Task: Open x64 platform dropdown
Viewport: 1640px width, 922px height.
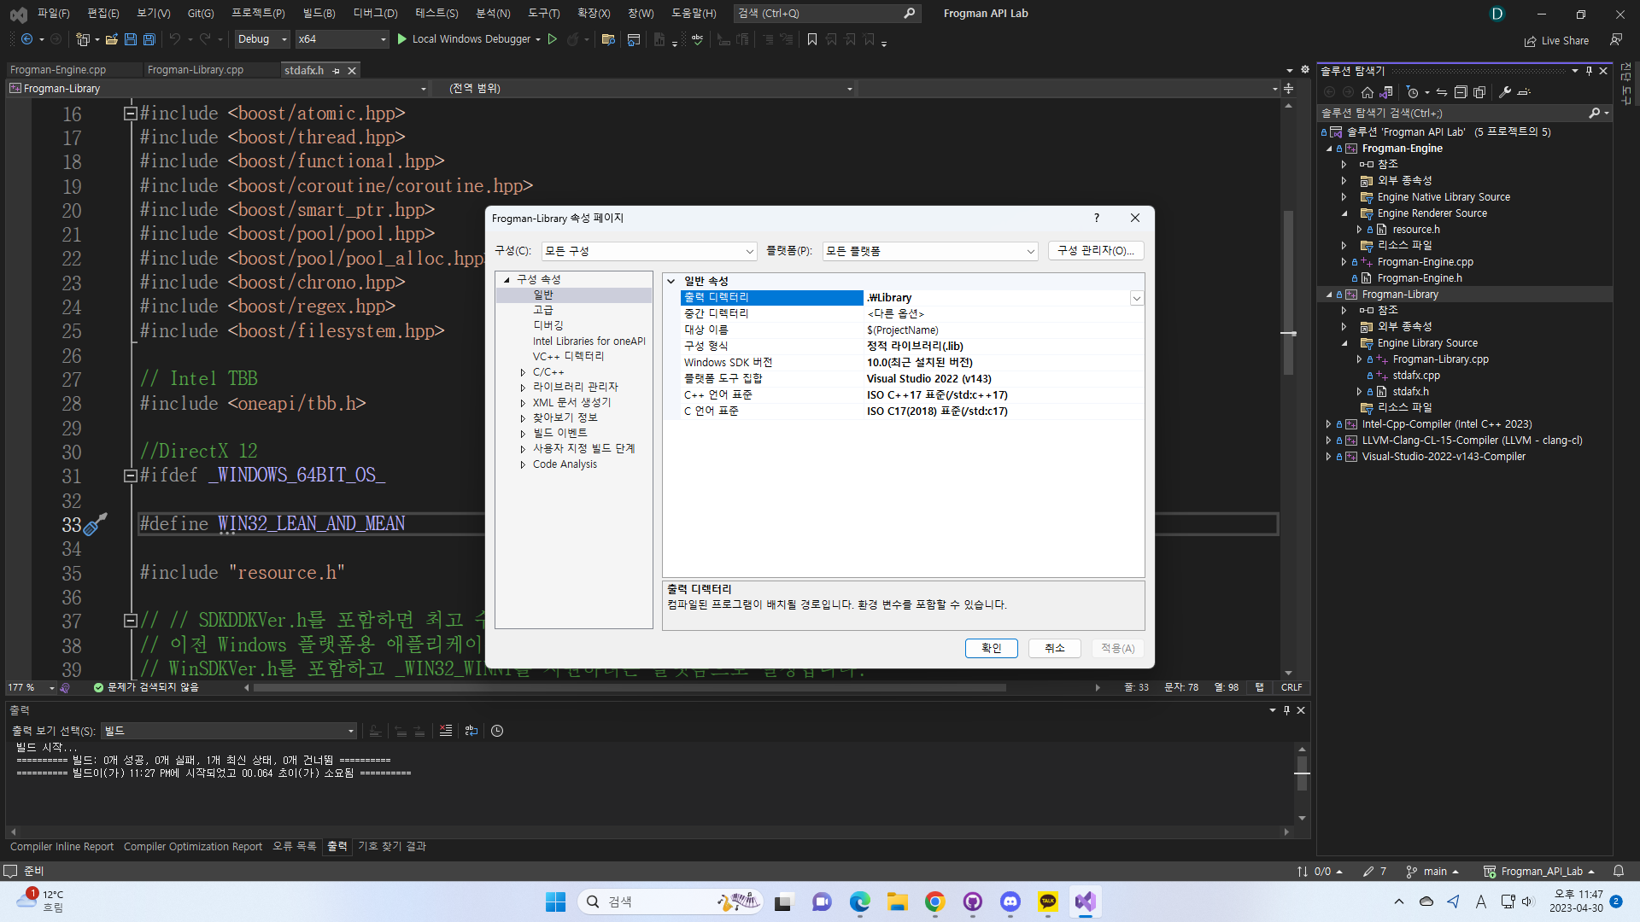Action: pos(342,39)
